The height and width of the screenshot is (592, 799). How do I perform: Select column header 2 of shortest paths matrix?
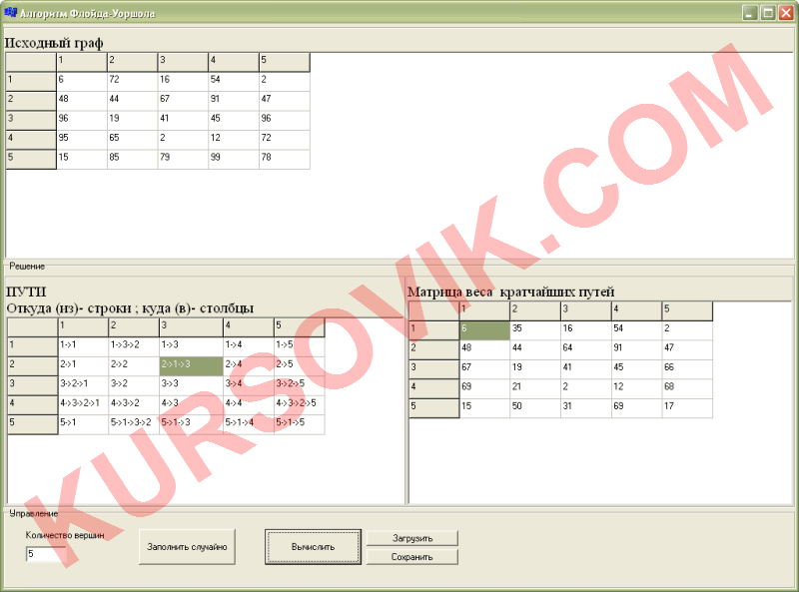535,311
